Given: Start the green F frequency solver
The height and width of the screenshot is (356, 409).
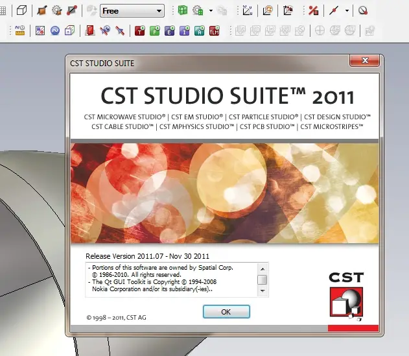Looking at the screenshot, I should (x=155, y=30).
